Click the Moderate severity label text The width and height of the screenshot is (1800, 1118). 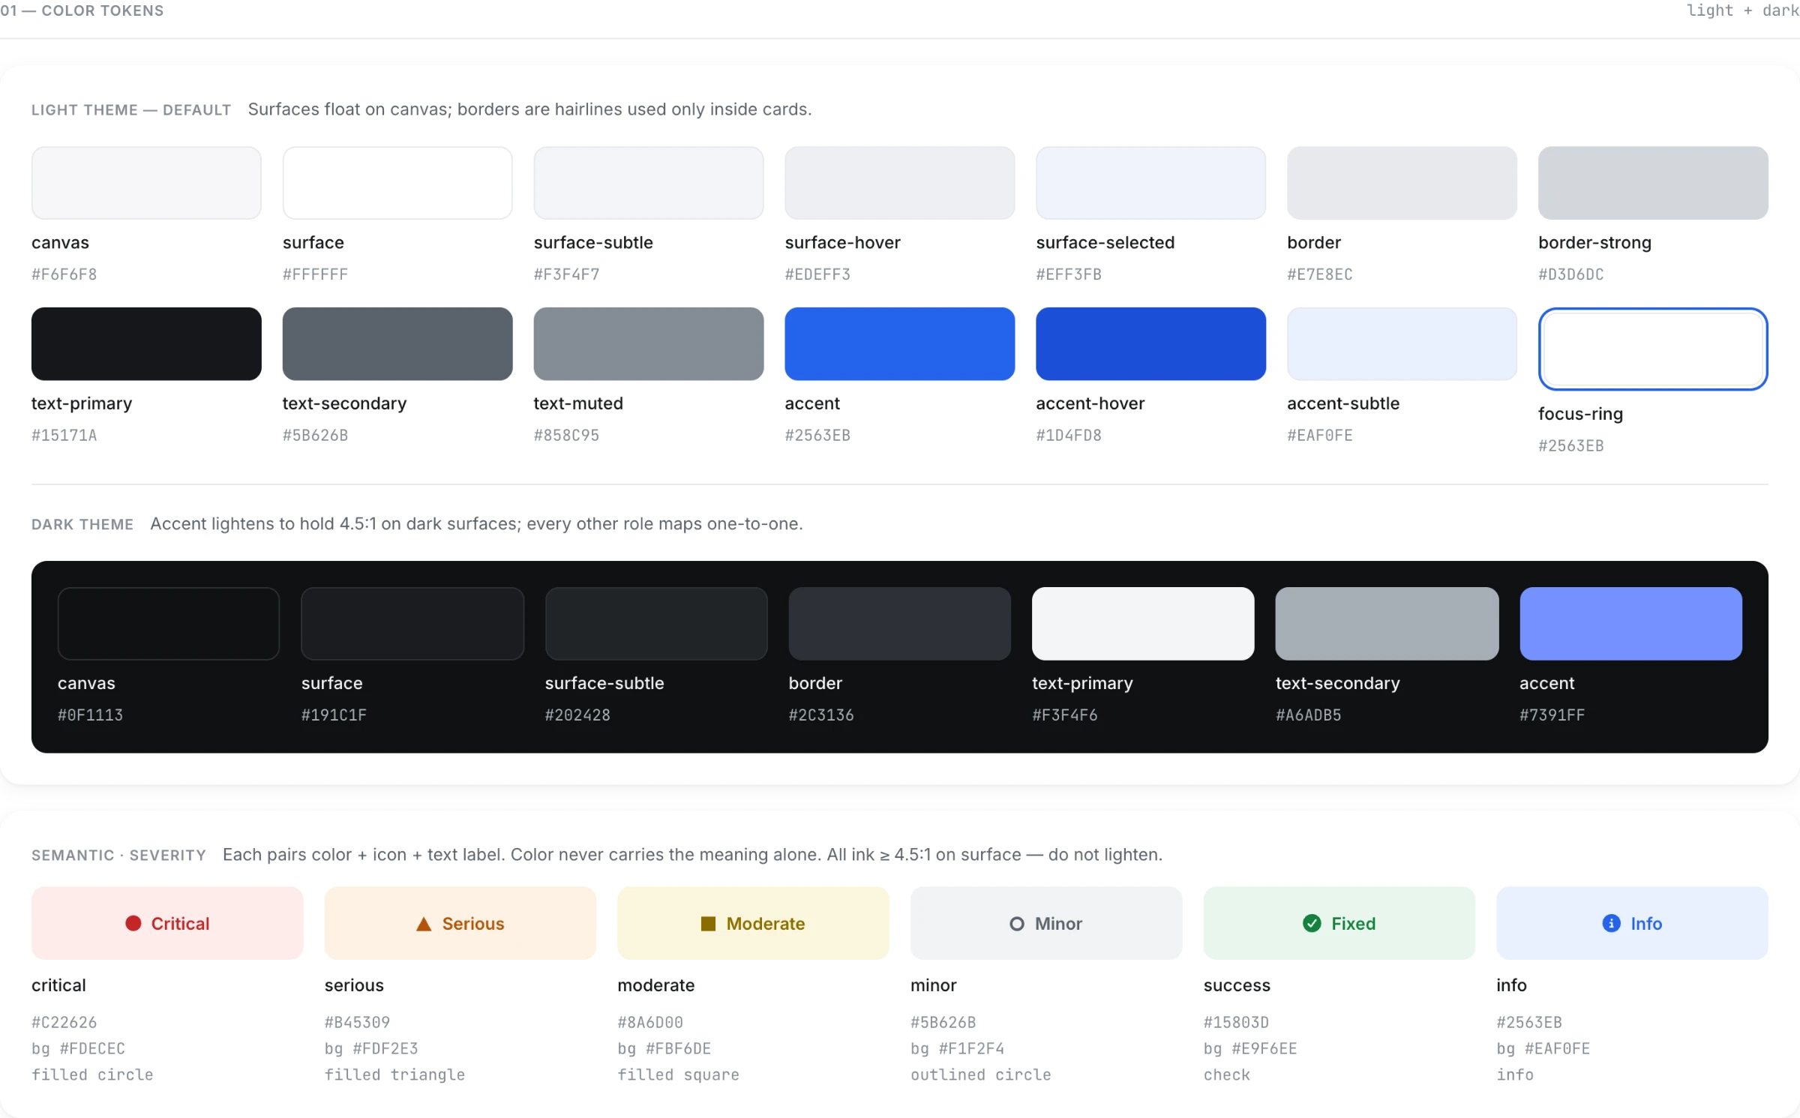point(766,923)
